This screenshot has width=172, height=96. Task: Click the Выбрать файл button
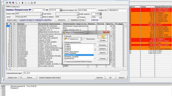12,20
